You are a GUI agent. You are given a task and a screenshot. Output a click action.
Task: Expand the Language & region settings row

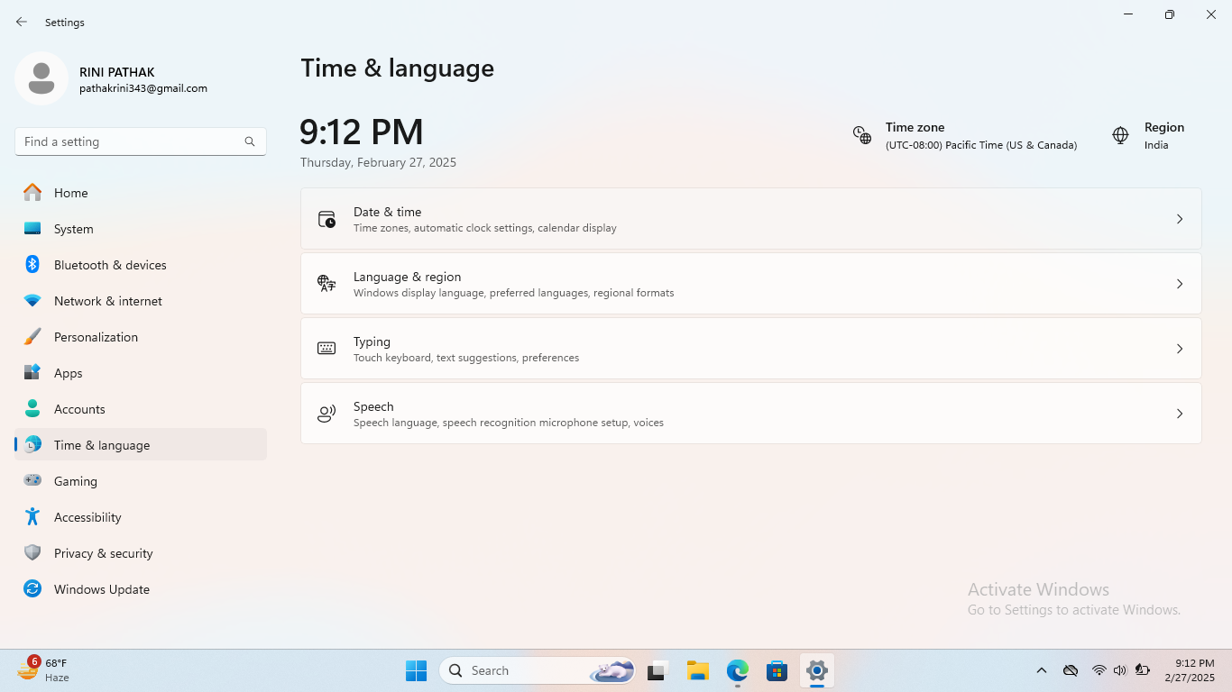click(750, 284)
